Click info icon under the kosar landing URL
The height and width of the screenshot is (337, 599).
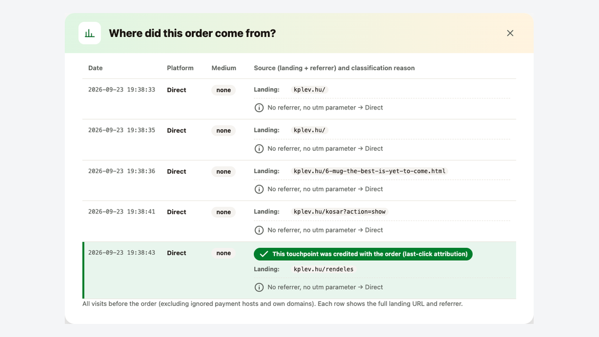point(259,230)
